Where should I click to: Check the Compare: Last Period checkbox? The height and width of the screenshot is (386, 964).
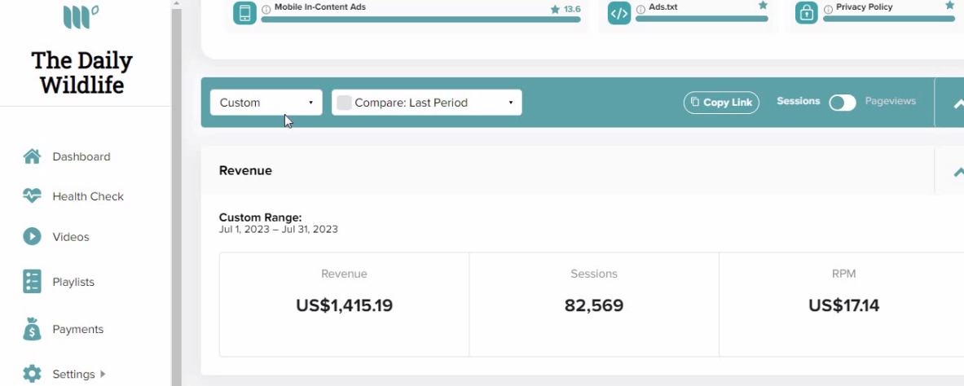(344, 103)
